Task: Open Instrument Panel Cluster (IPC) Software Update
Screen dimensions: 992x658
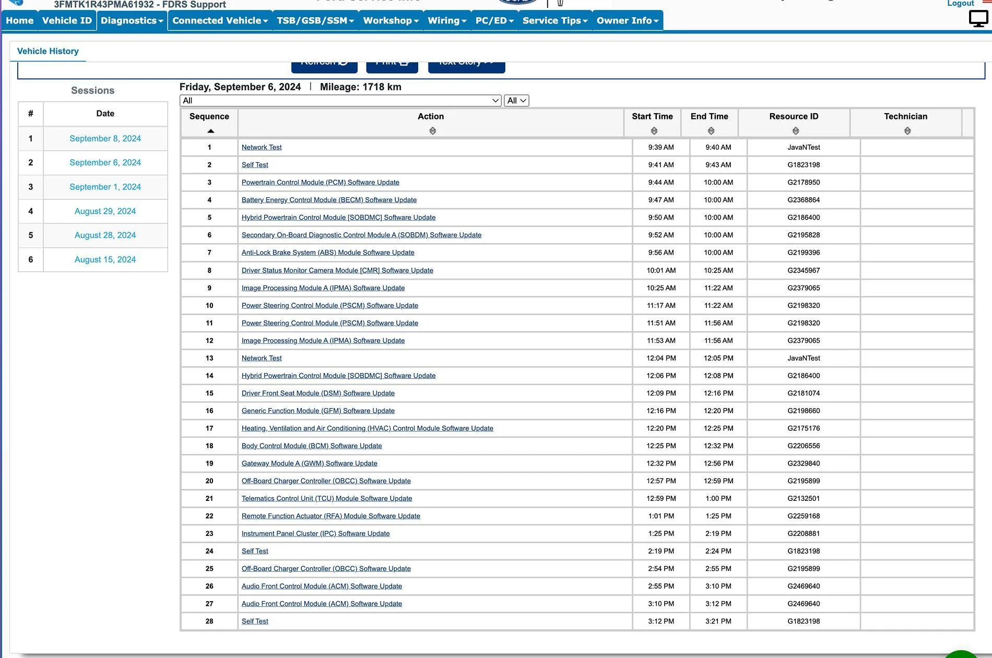Action: tap(316, 534)
